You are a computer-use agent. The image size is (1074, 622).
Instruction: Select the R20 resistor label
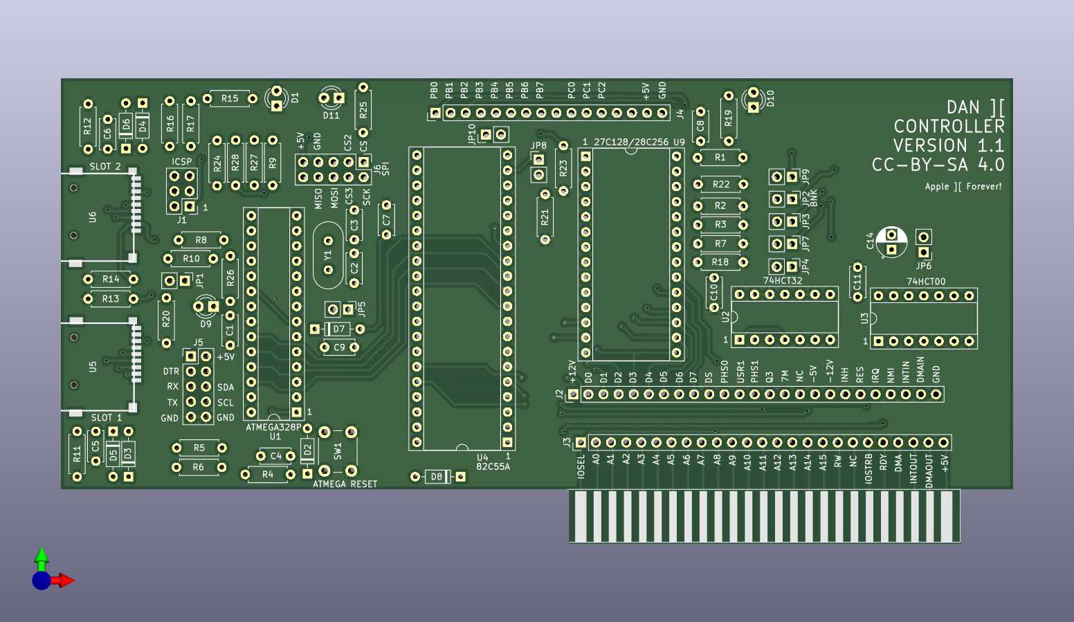[x=166, y=319]
